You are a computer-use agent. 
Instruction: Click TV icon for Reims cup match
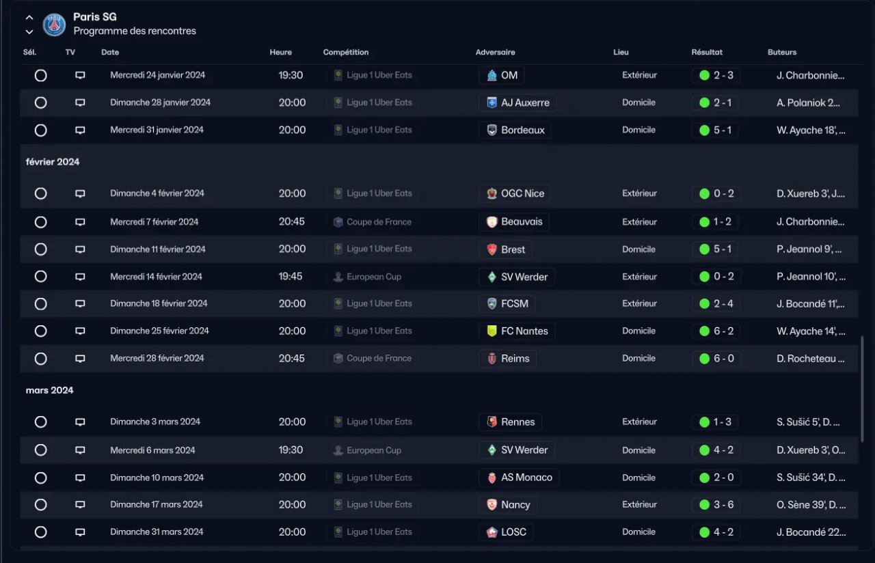80,358
